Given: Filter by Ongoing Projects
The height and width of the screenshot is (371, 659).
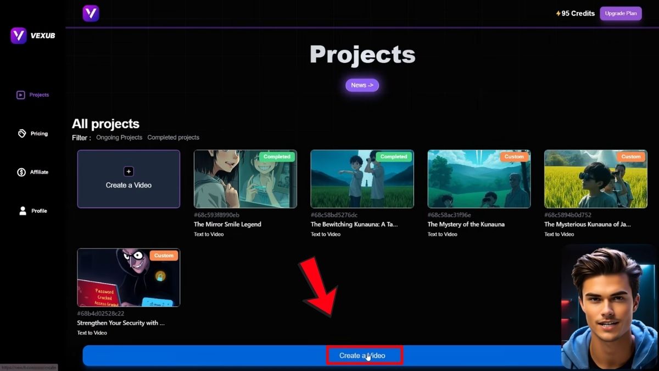Looking at the screenshot, I should pos(119,137).
